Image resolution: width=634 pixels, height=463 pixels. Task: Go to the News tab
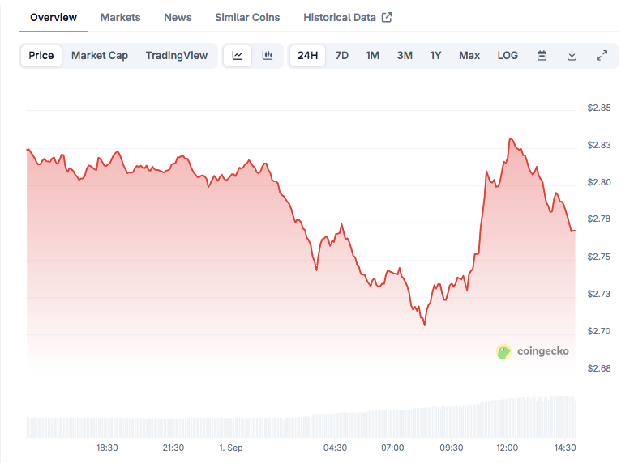click(x=178, y=17)
